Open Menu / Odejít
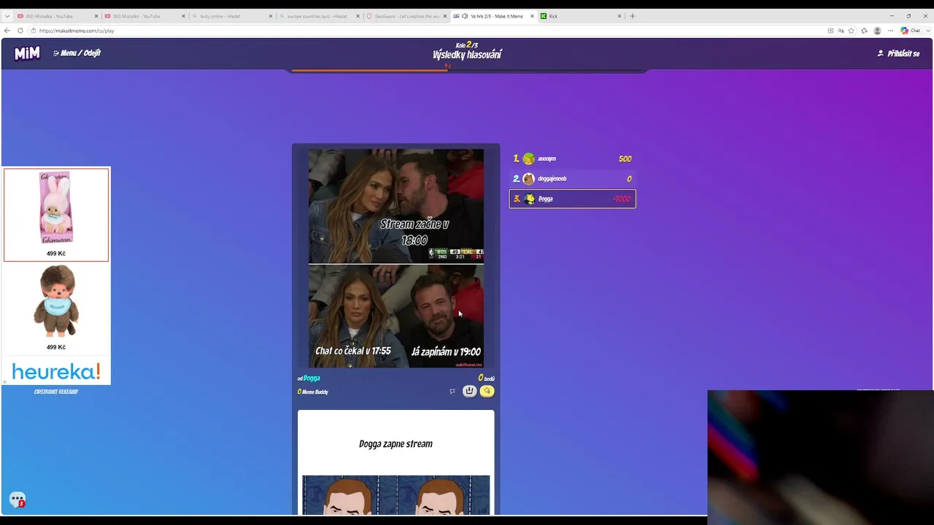The width and height of the screenshot is (934, 525). [77, 53]
